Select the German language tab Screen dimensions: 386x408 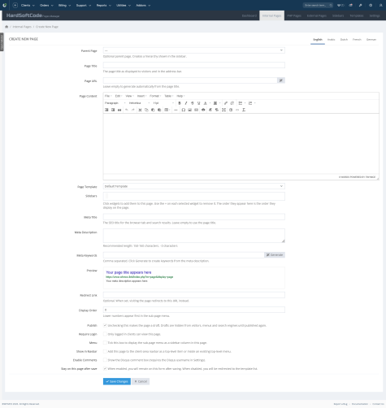[x=371, y=40]
